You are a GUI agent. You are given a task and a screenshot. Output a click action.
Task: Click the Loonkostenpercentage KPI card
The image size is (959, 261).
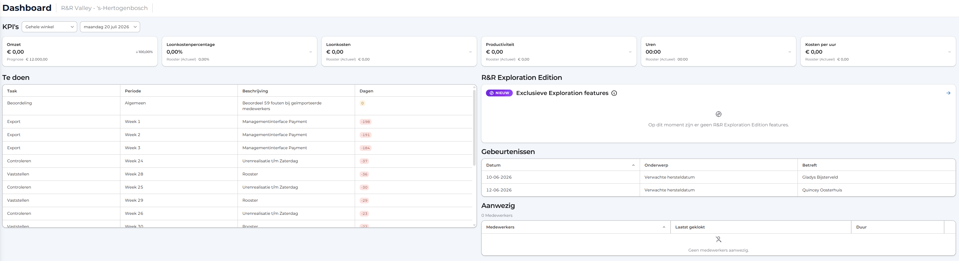tap(239, 51)
